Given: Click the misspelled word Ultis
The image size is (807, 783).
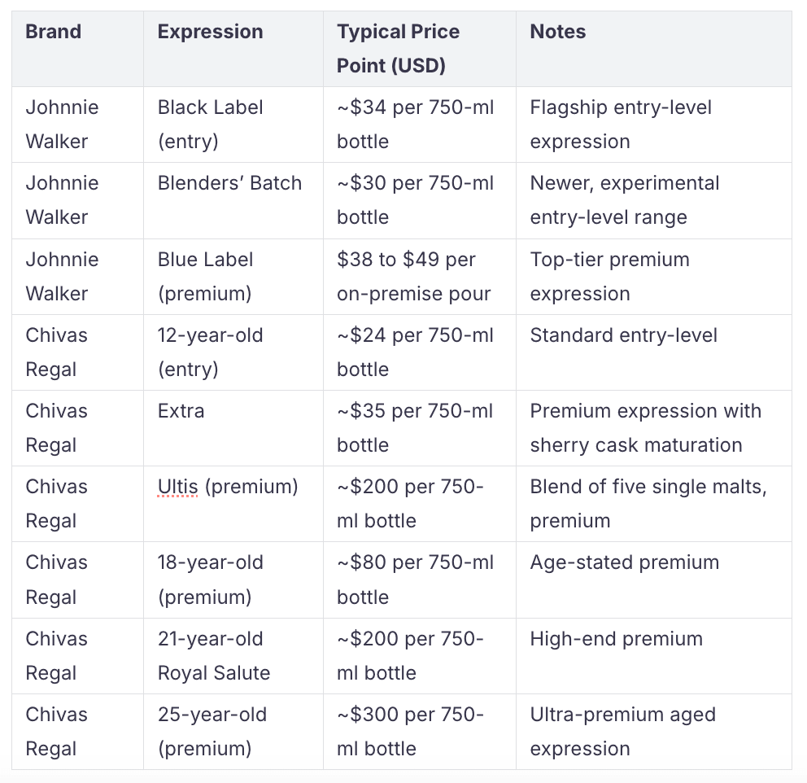Looking at the screenshot, I should point(177,487).
